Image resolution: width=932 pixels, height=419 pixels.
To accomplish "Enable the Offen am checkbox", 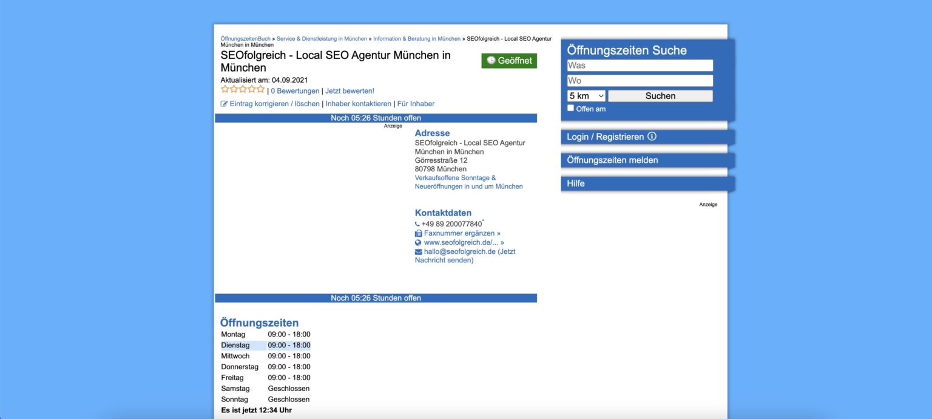I will pyautogui.click(x=570, y=108).
